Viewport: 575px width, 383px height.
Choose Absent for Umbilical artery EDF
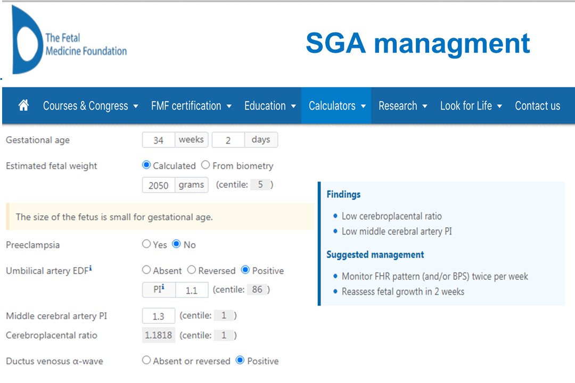146,270
